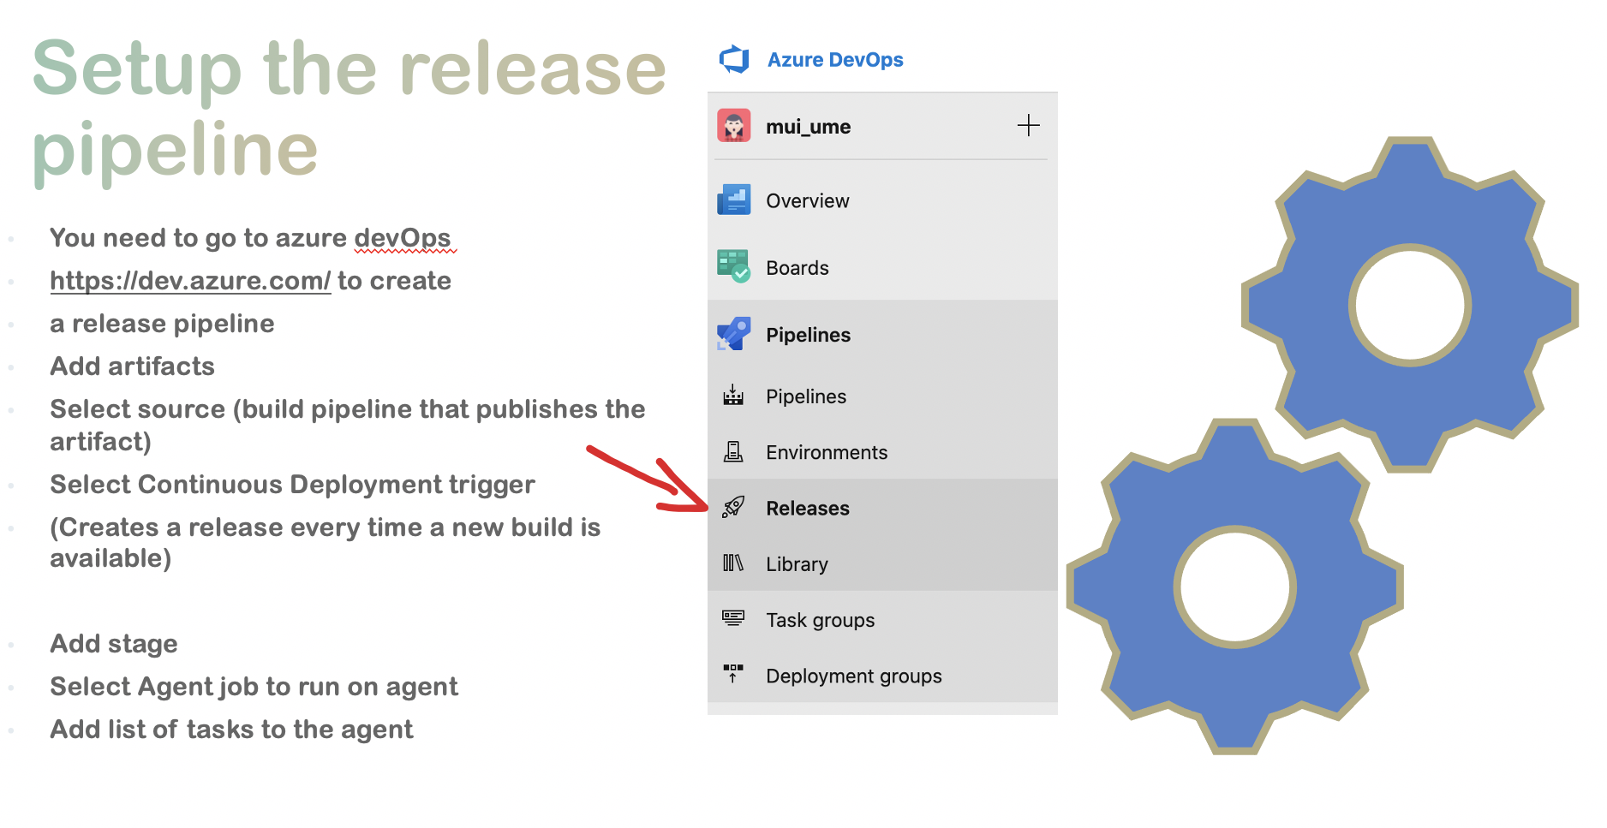This screenshot has height=828, width=1607.
Task: Select the upper blue gear graphic
Action: pos(1410,305)
